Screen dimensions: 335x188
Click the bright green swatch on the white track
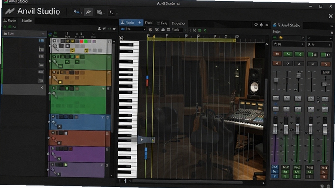point(86,41)
